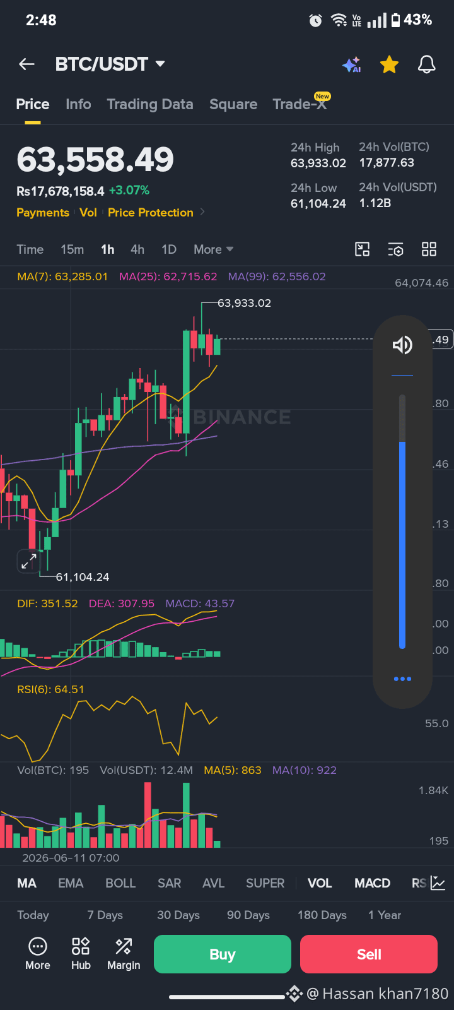Toggle the EMA indicator
Image resolution: width=454 pixels, height=1010 pixels.
pyautogui.click(x=71, y=883)
